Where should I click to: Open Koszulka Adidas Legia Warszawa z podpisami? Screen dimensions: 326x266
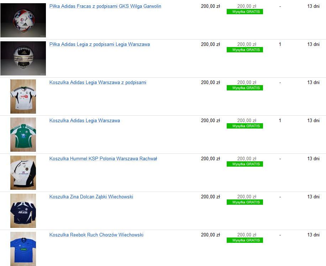[98, 82]
